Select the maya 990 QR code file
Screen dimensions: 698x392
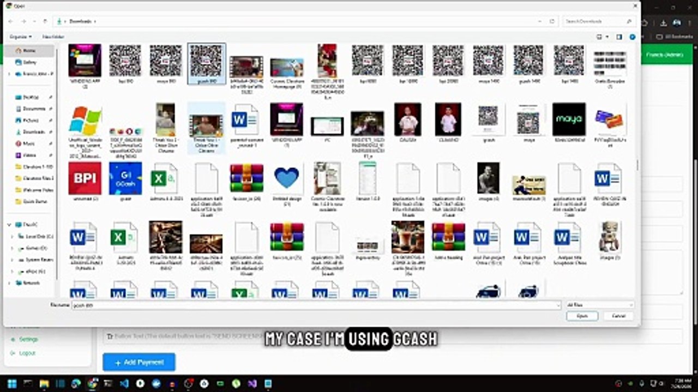pyautogui.click(x=166, y=64)
